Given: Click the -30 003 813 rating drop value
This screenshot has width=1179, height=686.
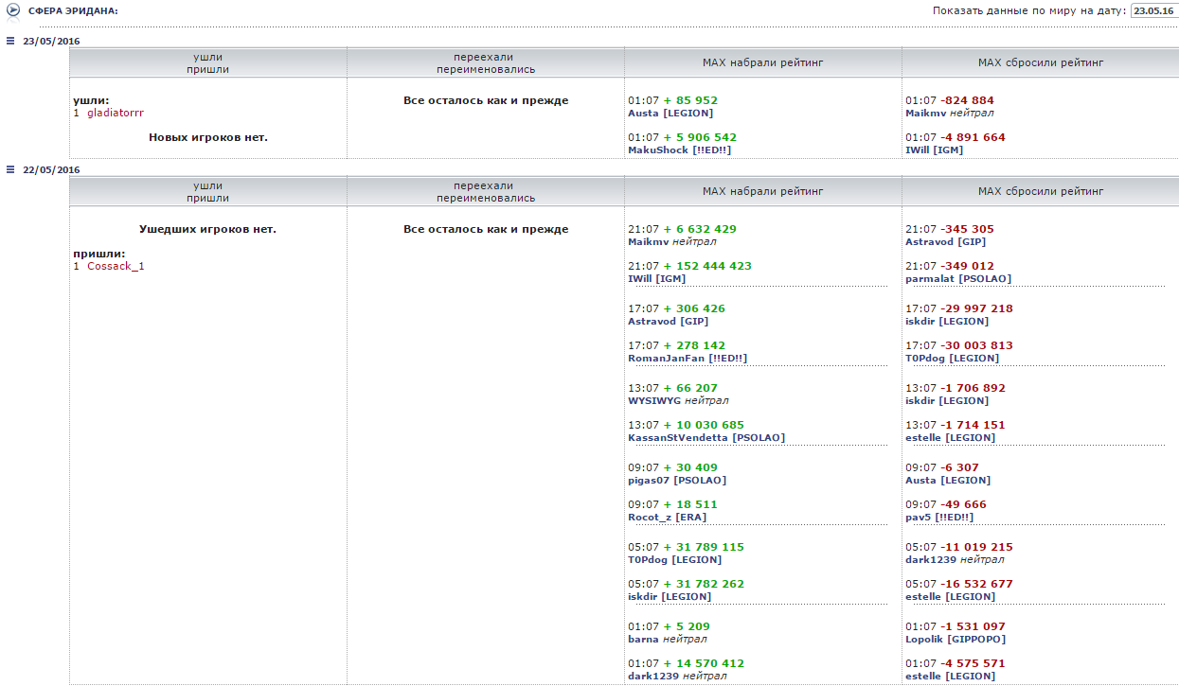Looking at the screenshot, I should click(976, 345).
